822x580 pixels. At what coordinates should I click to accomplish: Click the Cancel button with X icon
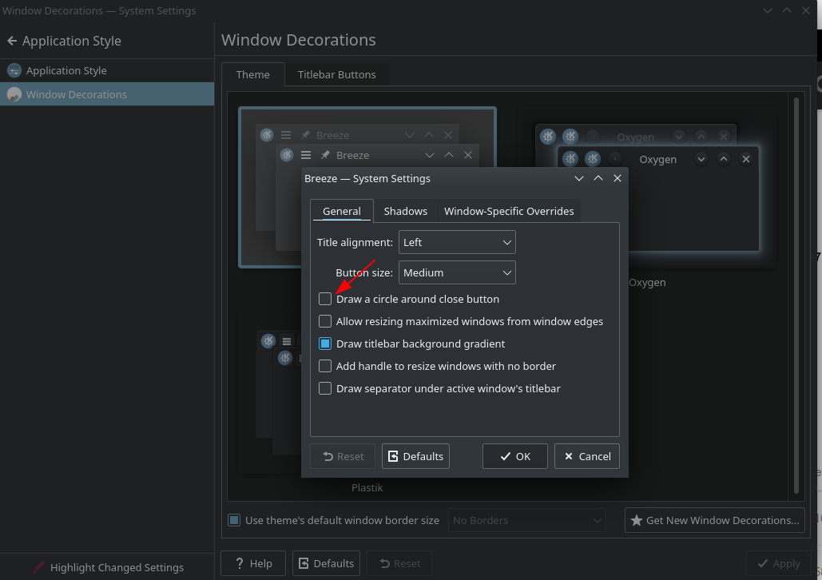pos(586,456)
